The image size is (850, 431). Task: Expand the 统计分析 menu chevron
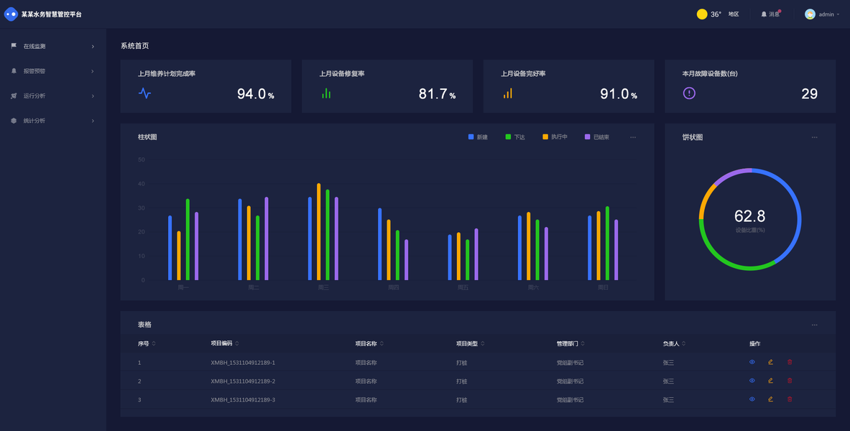[93, 121]
